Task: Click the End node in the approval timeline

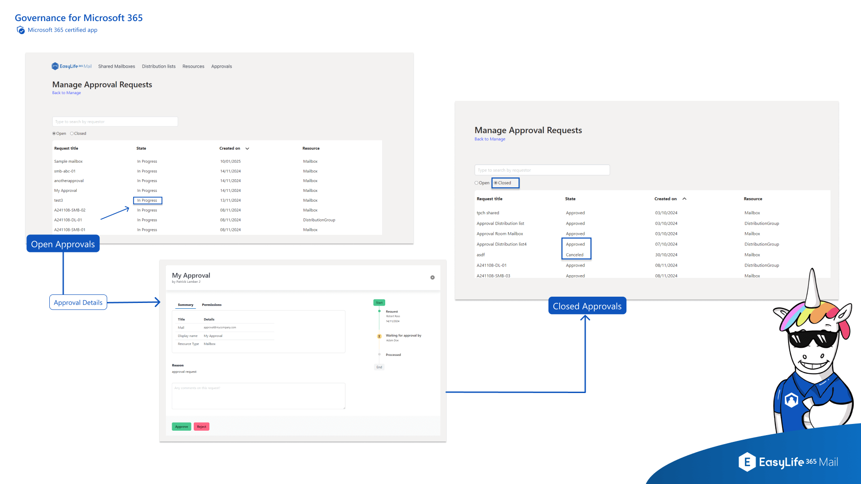Action: (379, 367)
